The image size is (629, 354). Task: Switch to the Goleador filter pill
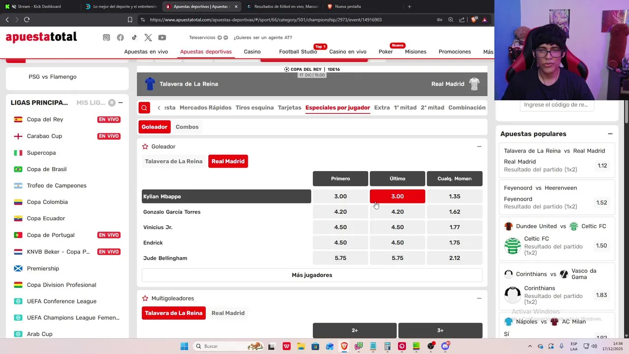pos(154,127)
